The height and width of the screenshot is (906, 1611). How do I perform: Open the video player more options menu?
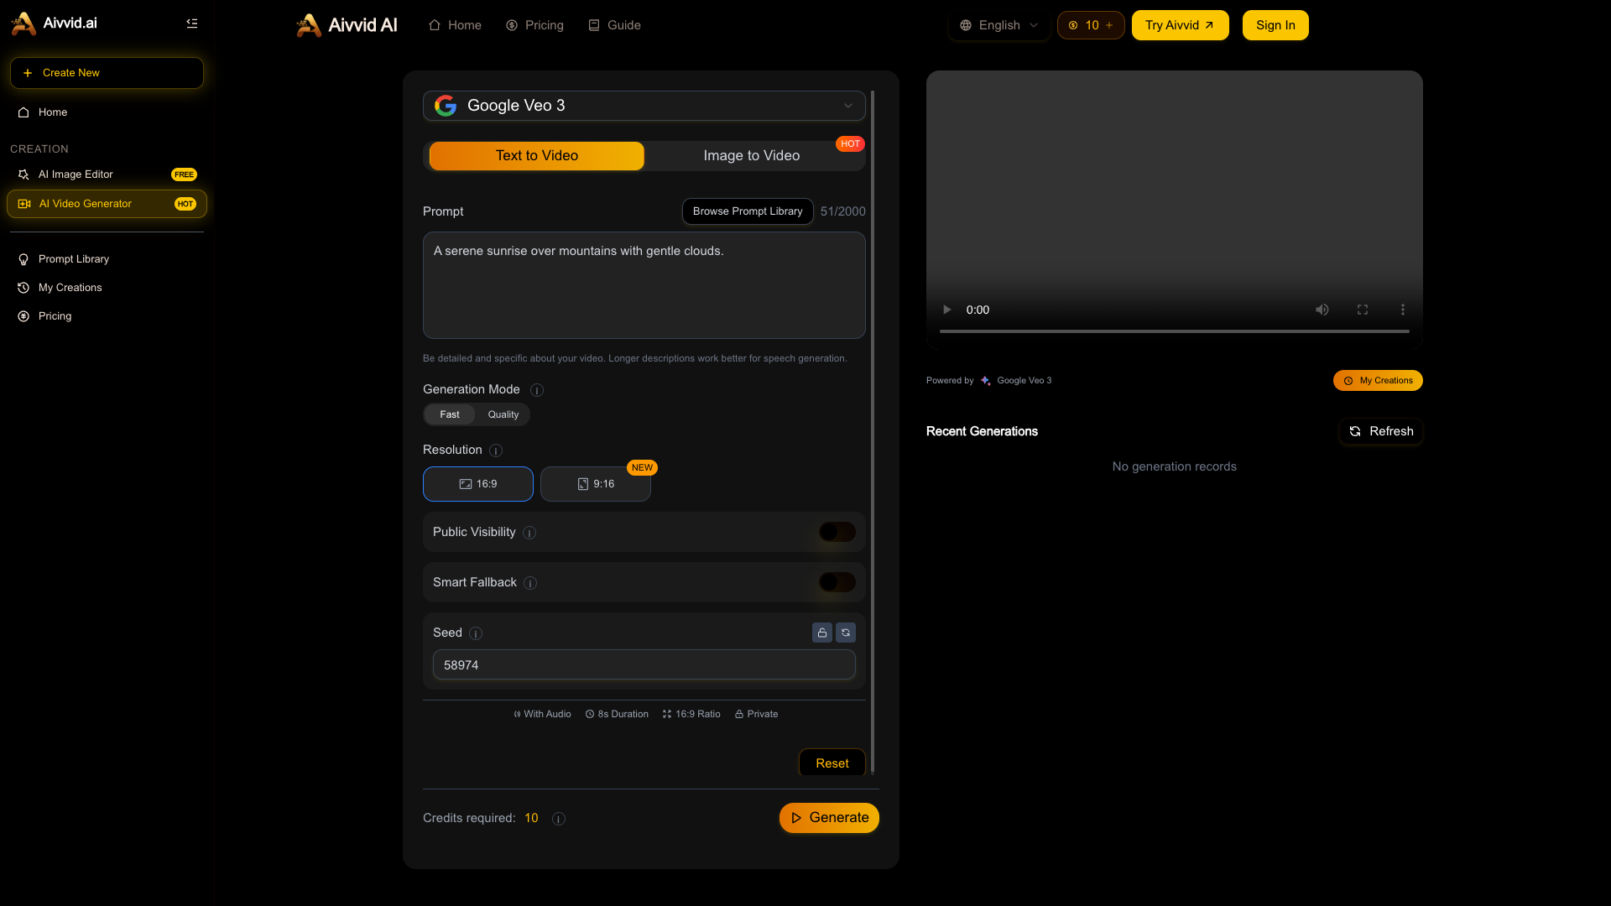[1403, 310]
